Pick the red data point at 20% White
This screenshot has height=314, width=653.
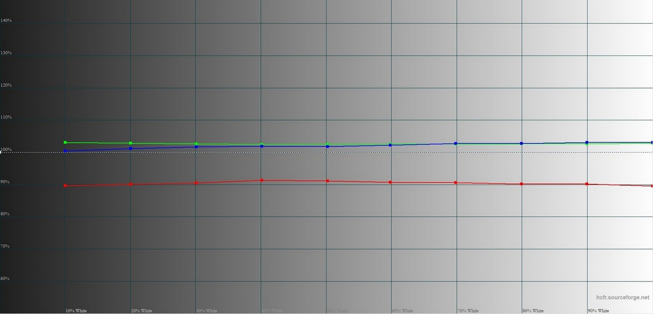point(131,184)
